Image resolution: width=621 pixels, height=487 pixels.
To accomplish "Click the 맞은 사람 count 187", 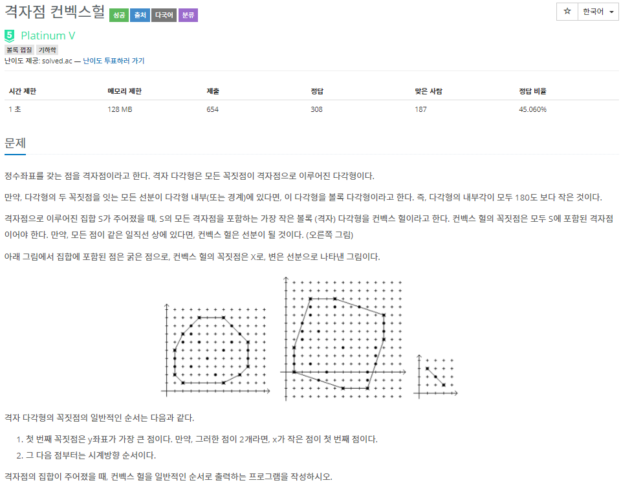I will tap(420, 109).
